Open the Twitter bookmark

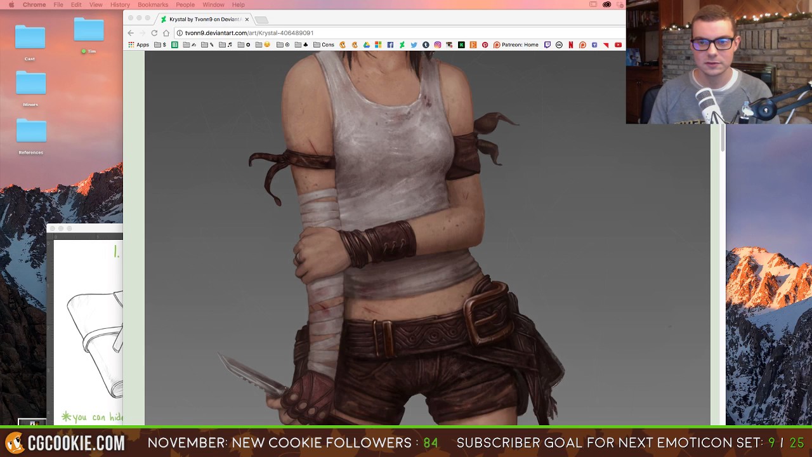point(414,45)
